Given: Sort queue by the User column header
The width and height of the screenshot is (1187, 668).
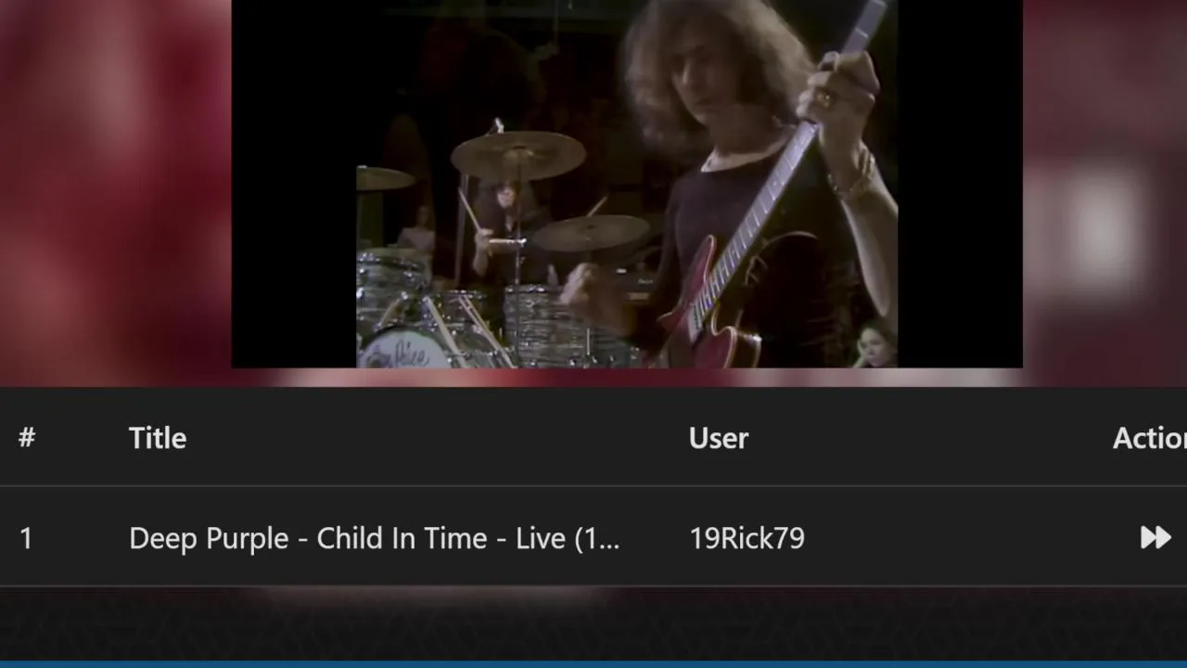Looking at the screenshot, I should click(719, 438).
